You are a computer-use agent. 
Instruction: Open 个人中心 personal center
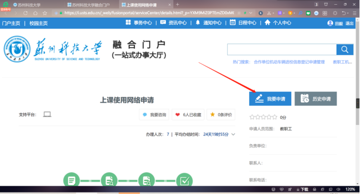tap(278, 23)
